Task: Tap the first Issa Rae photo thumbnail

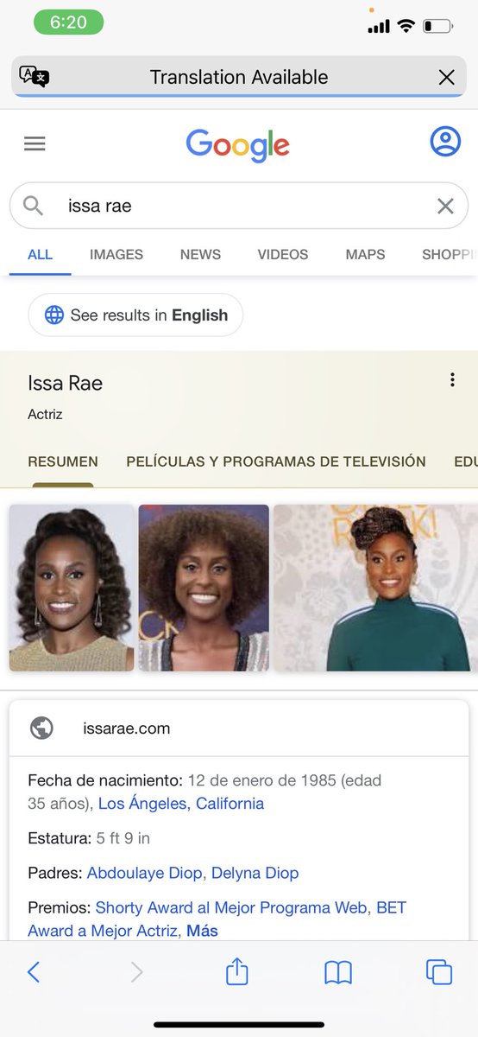Action: pos(72,588)
